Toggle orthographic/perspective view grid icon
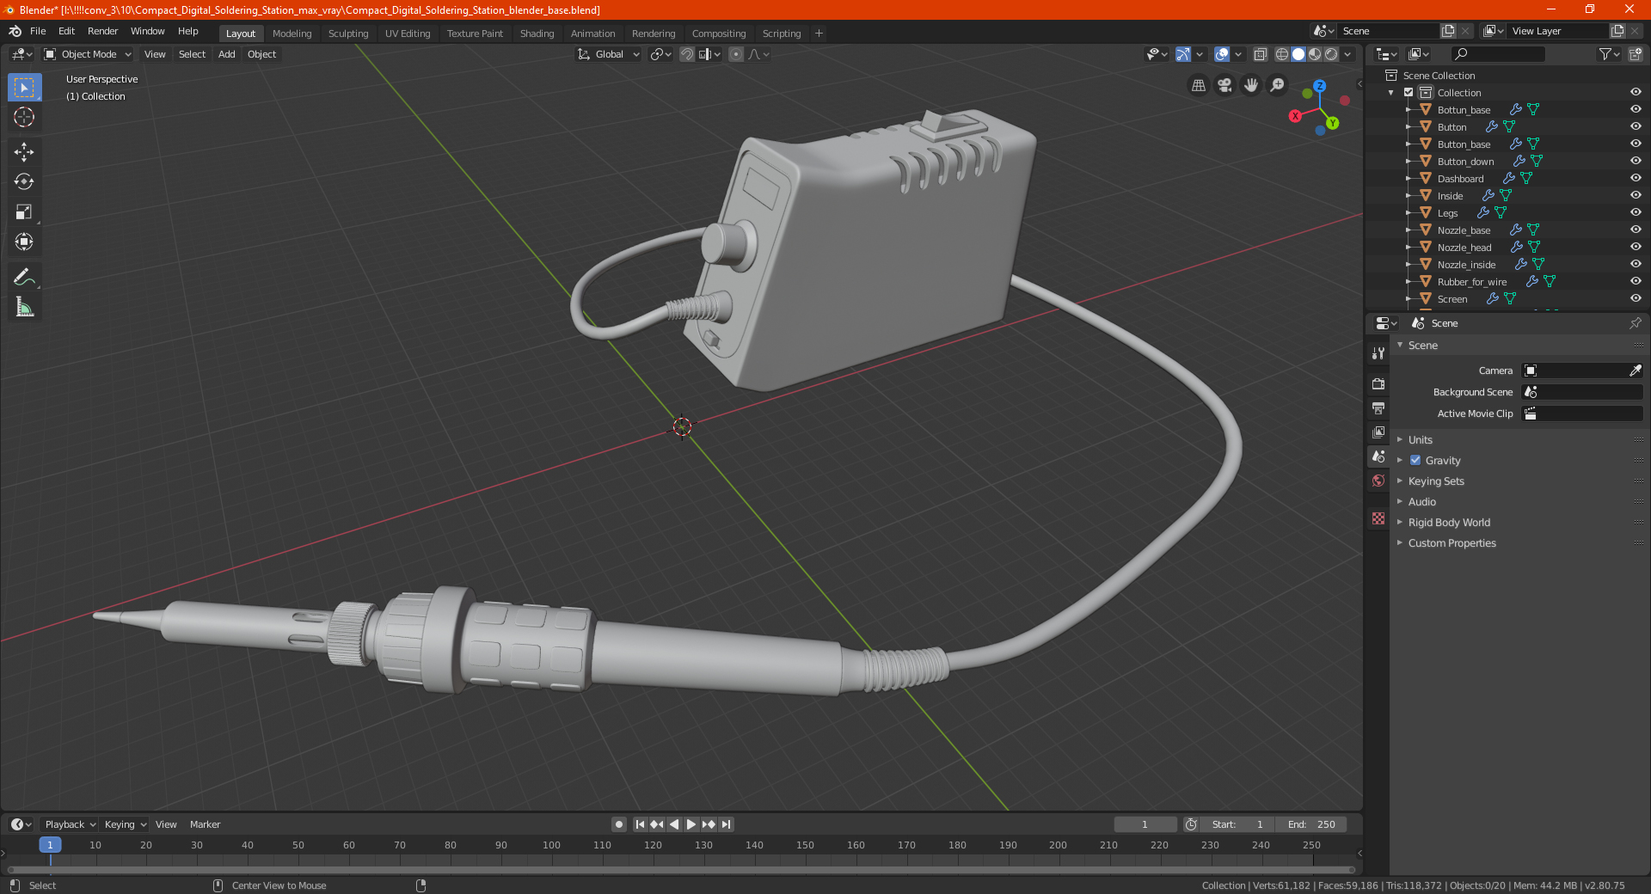 click(1198, 85)
